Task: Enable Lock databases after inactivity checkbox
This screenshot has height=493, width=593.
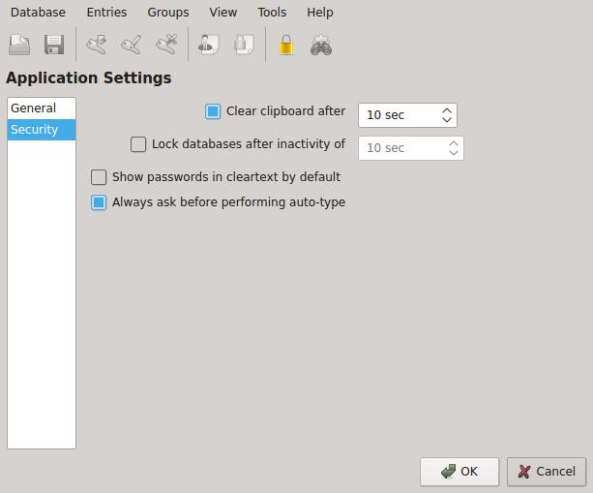Action: click(138, 144)
